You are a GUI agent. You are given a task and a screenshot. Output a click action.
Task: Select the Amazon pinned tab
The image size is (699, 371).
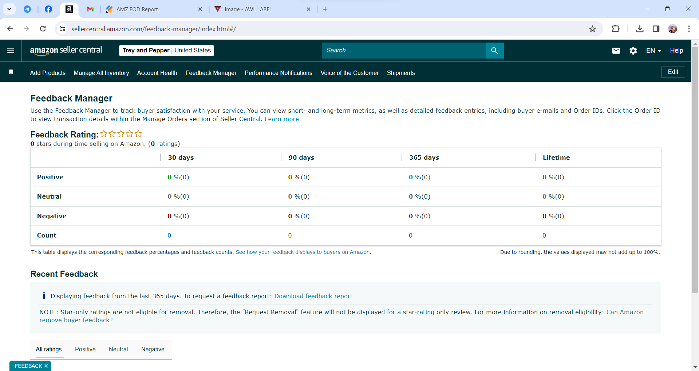[69, 9]
